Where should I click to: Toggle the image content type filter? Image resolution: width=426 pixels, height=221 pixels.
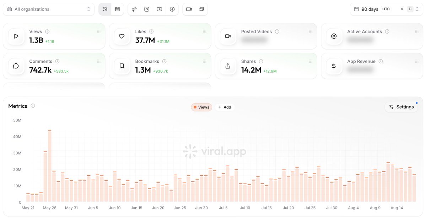pyautogui.click(x=201, y=9)
